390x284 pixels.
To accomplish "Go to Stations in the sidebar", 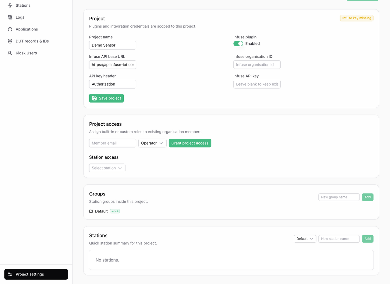I will click(36, 5).
